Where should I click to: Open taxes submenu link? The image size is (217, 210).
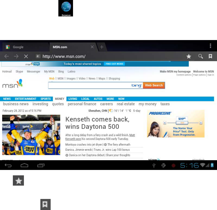165,104
